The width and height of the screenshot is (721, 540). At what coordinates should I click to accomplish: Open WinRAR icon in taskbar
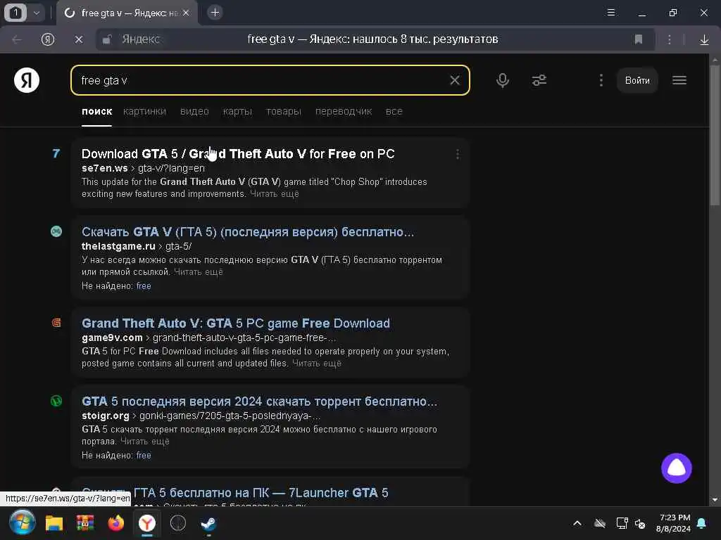pos(85,523)
